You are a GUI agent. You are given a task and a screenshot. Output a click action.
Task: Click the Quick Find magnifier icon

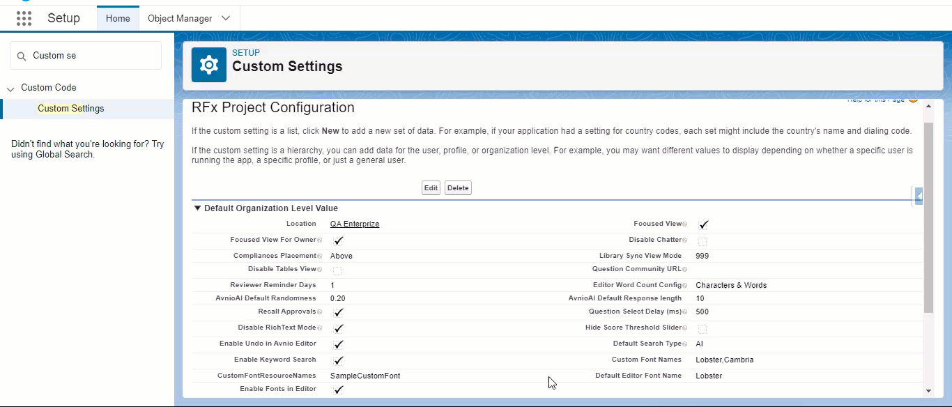tap(22, 56)
